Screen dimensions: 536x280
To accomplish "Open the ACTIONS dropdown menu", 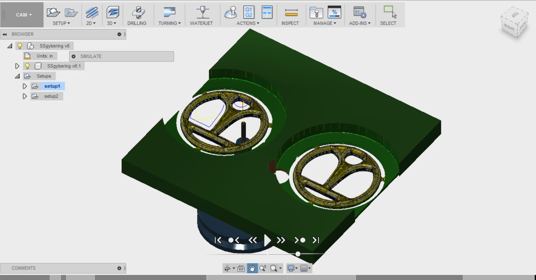I will 248,23.
